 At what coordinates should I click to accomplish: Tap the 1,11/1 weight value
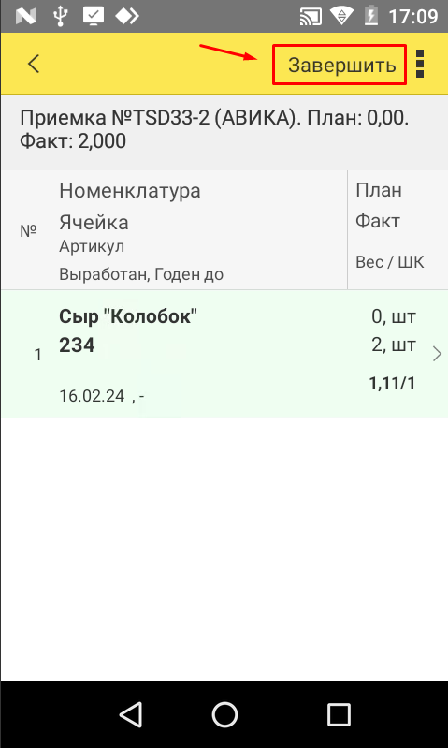392,383
